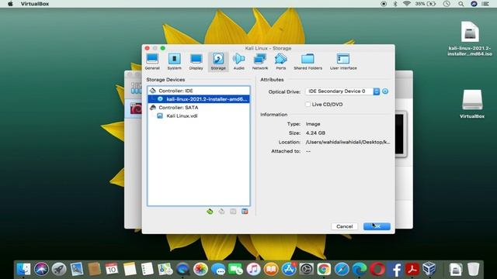Screen dimensions: 497x279
Task: Open Books from the dock
Action: (x=271, y=269)
